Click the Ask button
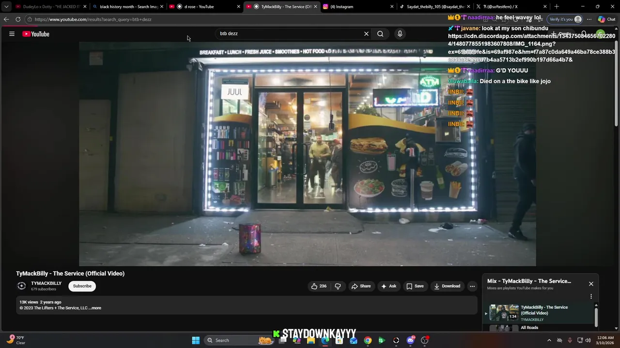Image resolution: width=620 pixels, height=348 pixels. tap(388, 286)
